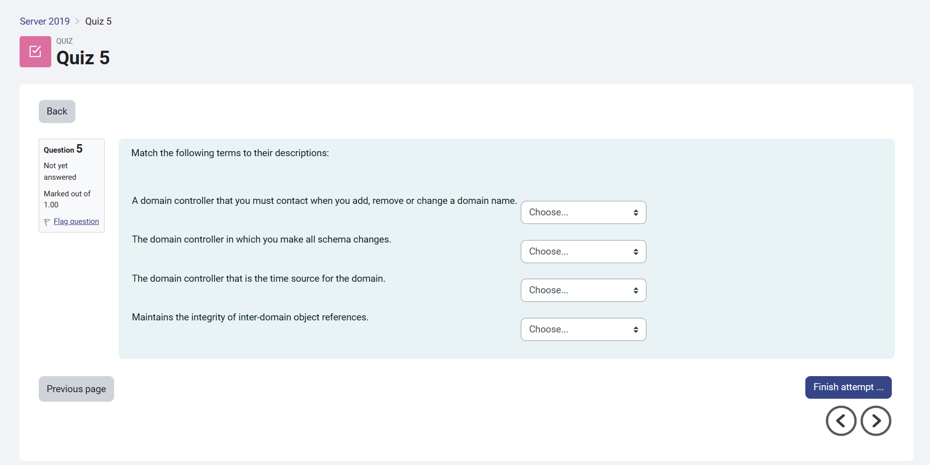Image resolution: width=930 pixels, height=465 pixels.
Task: Click the flag icon beside Flag question
Action: tap(47, 221)
